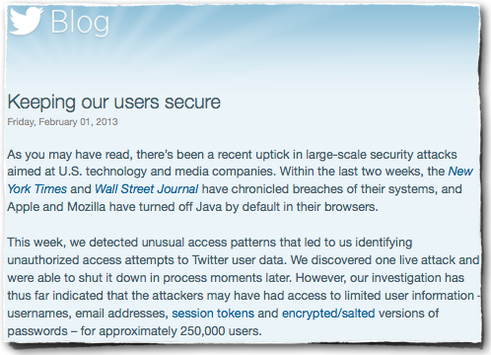Follow the session tokens link
This screenshot has height=355, width=491.
213,314
